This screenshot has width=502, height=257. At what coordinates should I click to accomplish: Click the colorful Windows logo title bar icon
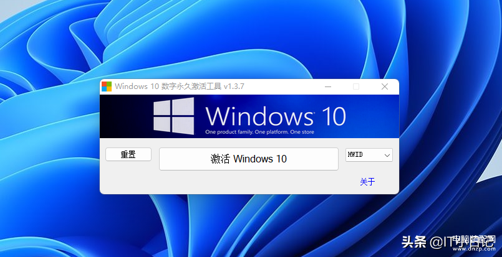107,86
